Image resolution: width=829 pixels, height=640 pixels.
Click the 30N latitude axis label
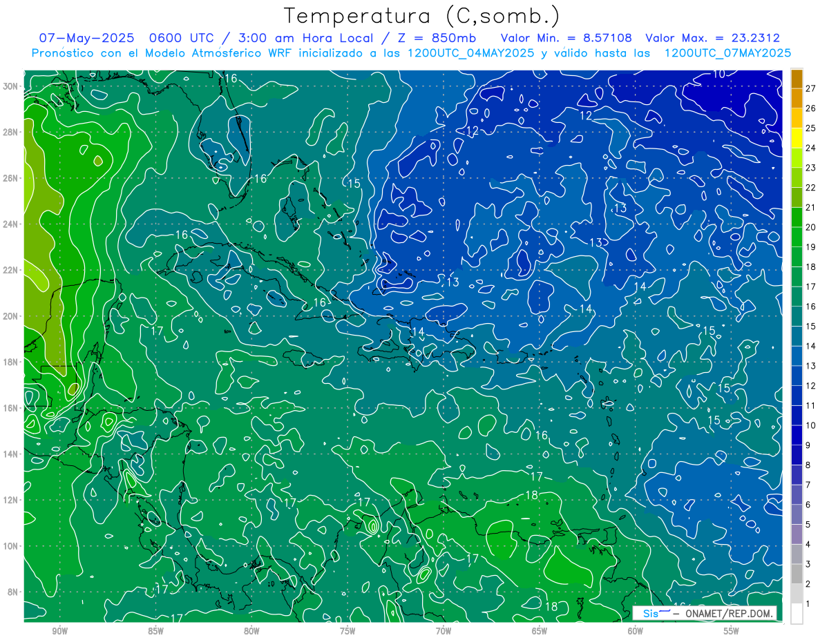12,86
